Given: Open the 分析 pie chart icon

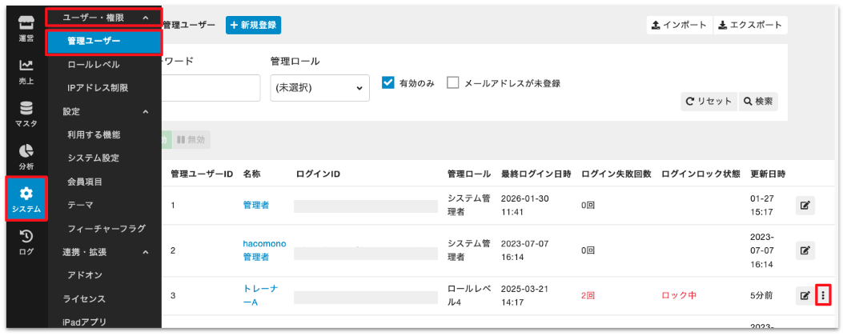Looking at the screenshot, I should pyautogui.click(x=26, y=157).
